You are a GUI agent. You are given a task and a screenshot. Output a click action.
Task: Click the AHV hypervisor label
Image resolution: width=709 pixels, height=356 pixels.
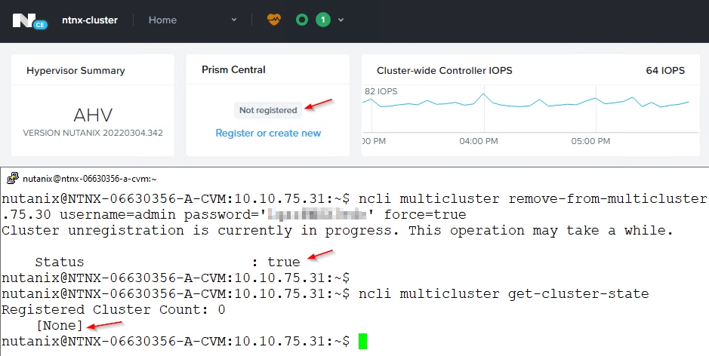tap(93, 115)
